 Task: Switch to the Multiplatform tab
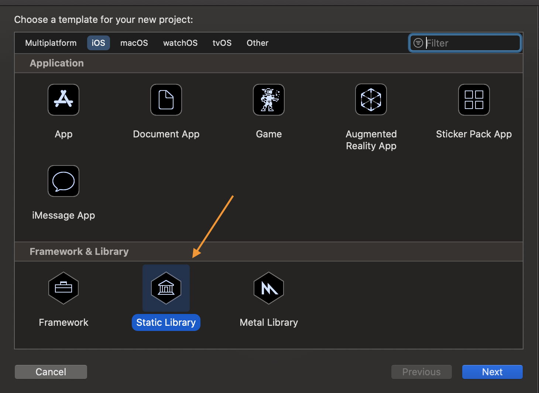click(51, 43)
